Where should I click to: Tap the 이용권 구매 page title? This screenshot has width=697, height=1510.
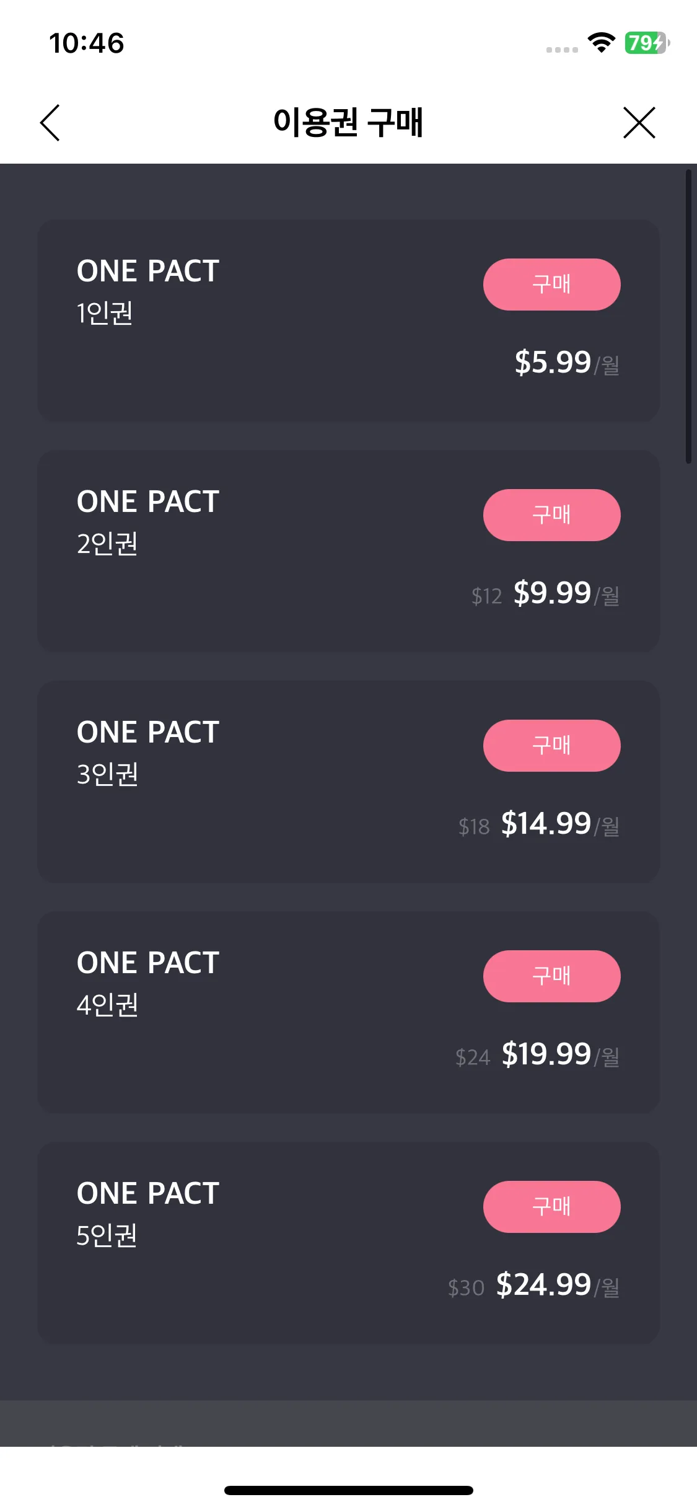tap(348, 122)
